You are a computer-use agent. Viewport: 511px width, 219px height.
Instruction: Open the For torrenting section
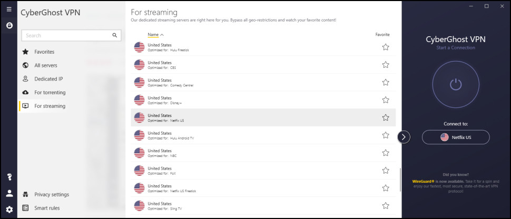[50, 93]
